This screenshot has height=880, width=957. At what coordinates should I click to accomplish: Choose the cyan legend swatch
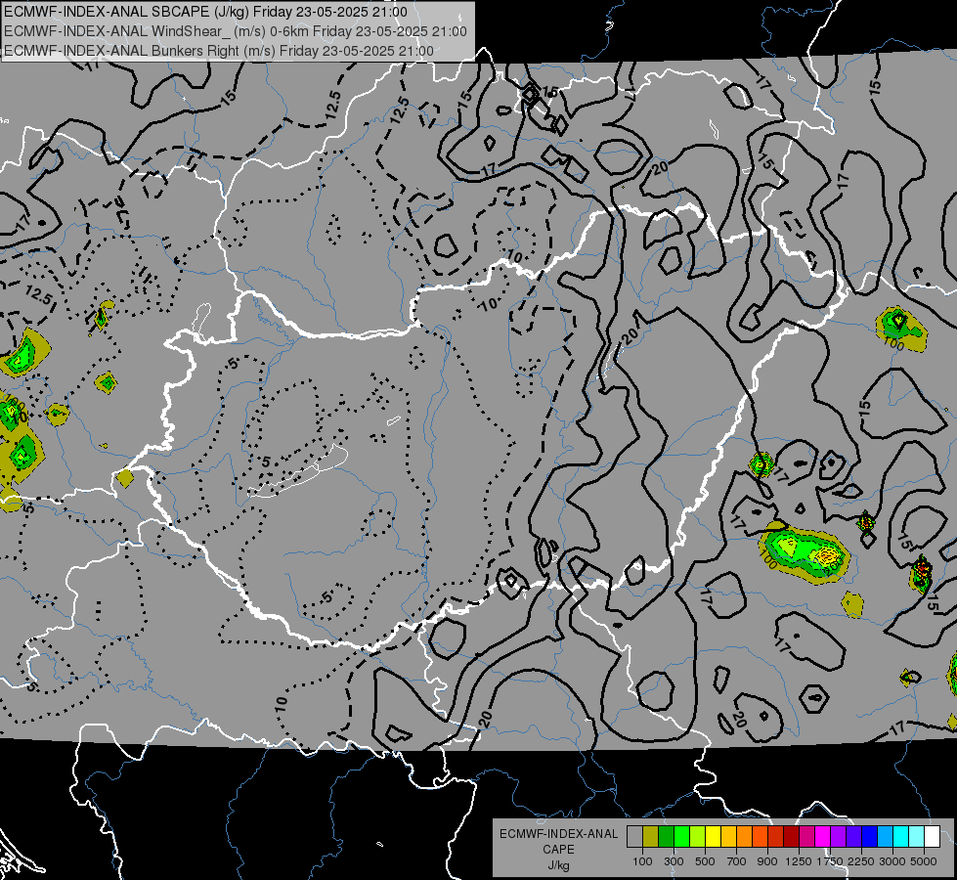900,837
